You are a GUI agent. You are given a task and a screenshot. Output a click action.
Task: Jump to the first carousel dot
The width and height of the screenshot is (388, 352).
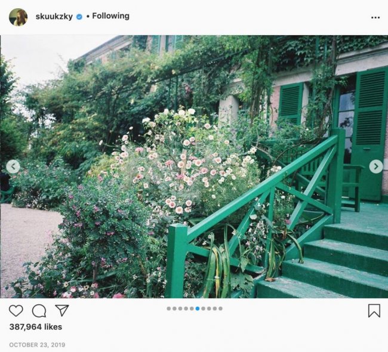[169, 308]
